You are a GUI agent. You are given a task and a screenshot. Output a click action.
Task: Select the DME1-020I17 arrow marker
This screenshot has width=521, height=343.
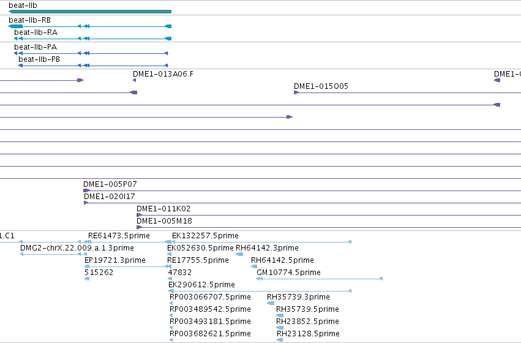(x=86, y=203)
